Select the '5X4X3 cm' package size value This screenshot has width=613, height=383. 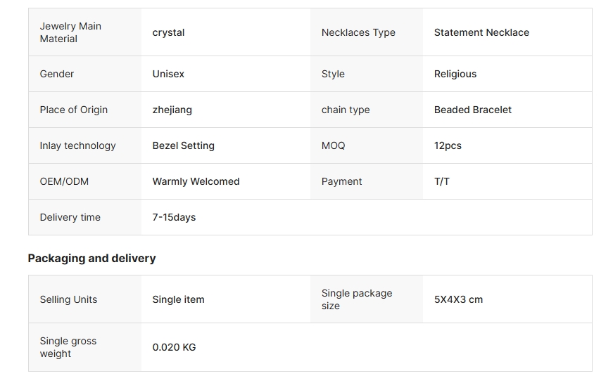point(459,299)
